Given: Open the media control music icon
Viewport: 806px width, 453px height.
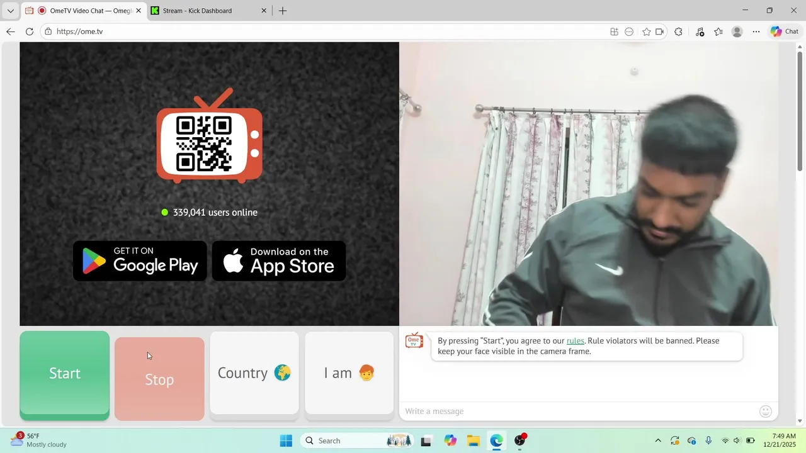Looking at the screenshot, I should click(700, 31).
